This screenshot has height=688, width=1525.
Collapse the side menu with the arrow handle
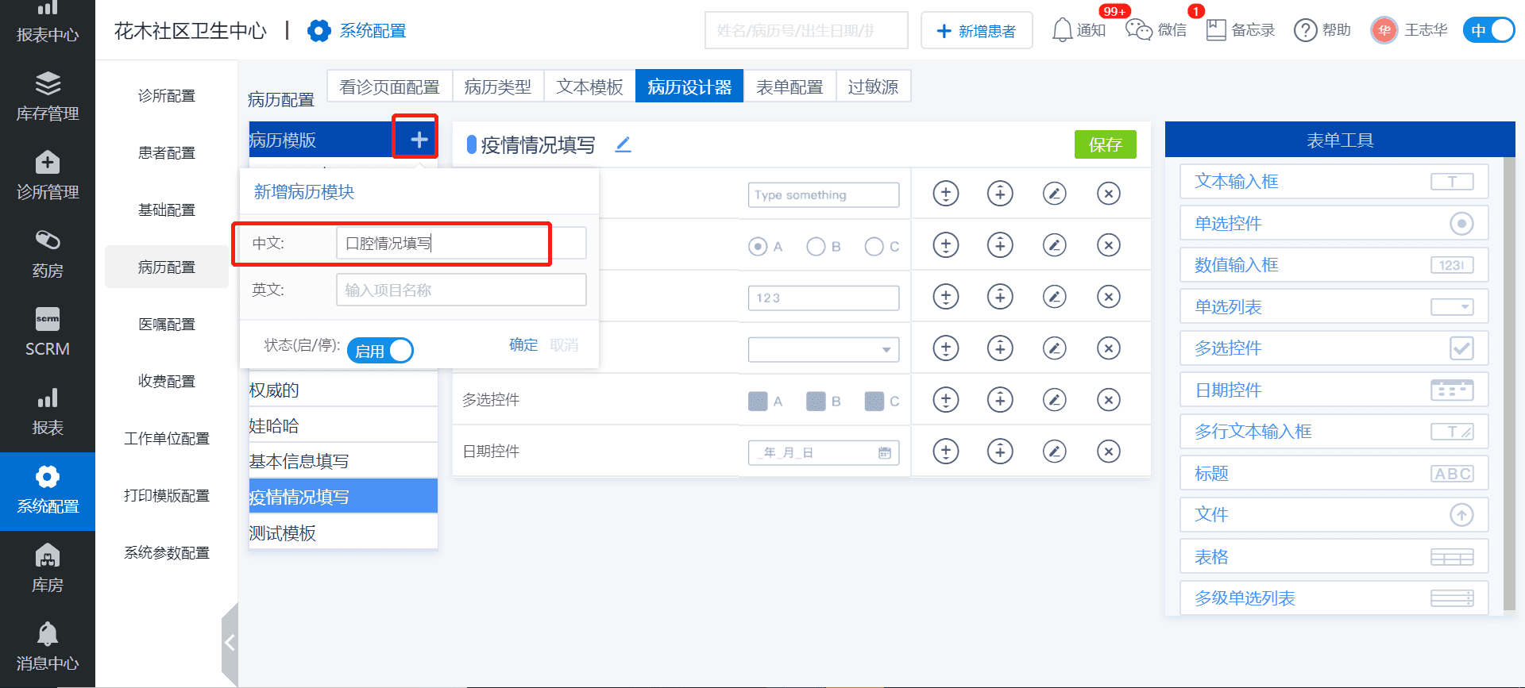coord(230,643)
